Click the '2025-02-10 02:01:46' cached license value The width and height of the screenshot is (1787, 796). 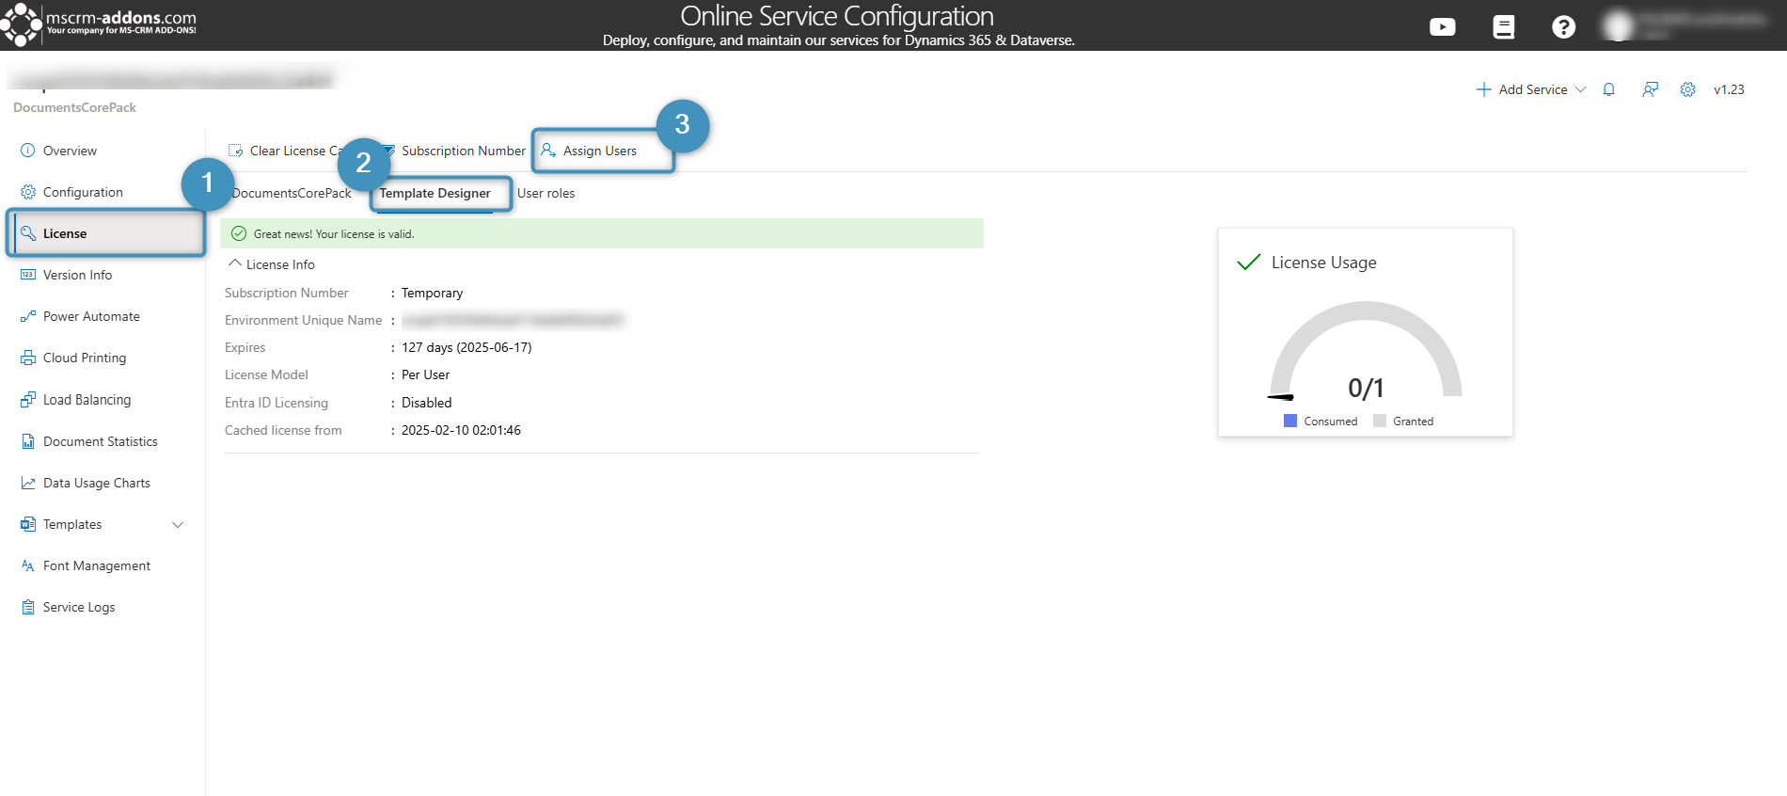click(x=461, y=430)
